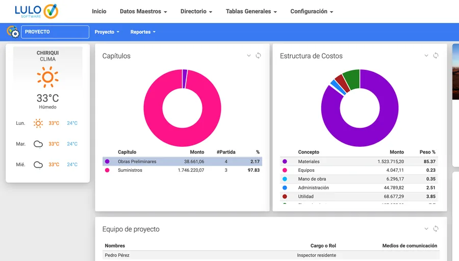Click Medios de comunicación header
The image size is (459, 261).
coord(410,246)
